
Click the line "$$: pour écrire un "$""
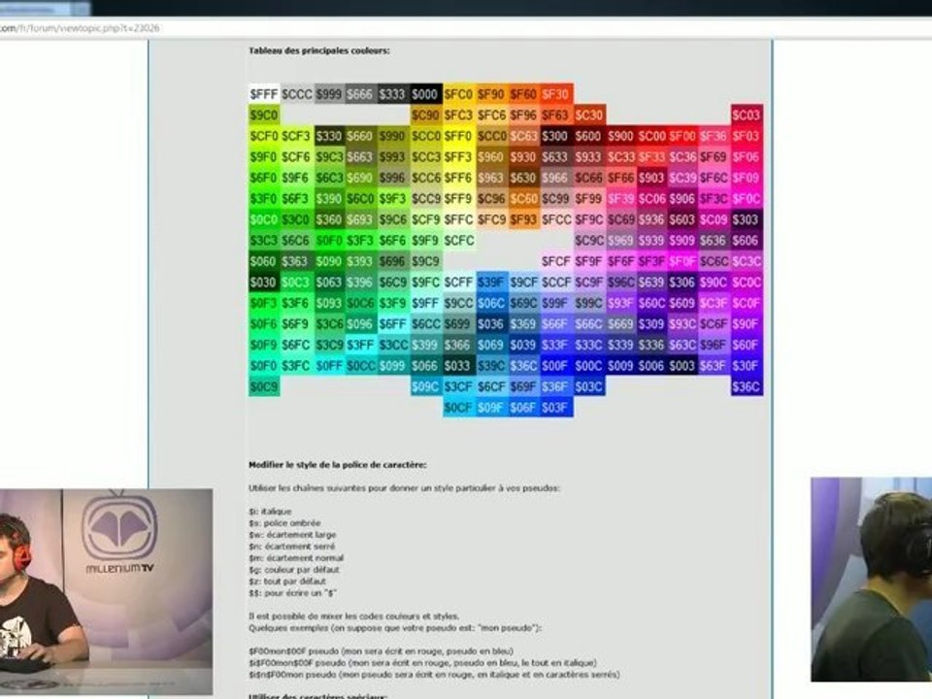point(292,592)
